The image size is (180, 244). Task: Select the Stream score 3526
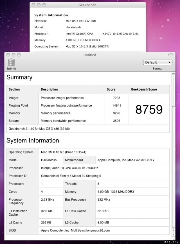(x=117, y=121)
